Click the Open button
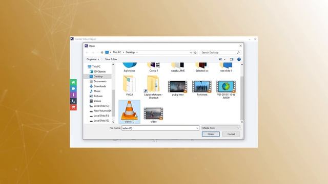Screen dimensions: 328x184 coord(211,134)
